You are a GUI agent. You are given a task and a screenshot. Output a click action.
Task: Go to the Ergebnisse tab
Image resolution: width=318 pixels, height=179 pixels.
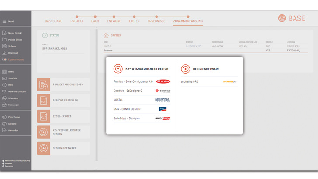click(156, 21)
